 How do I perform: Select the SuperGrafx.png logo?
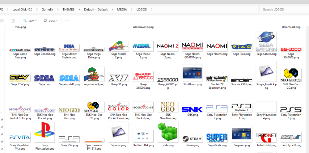217,138
